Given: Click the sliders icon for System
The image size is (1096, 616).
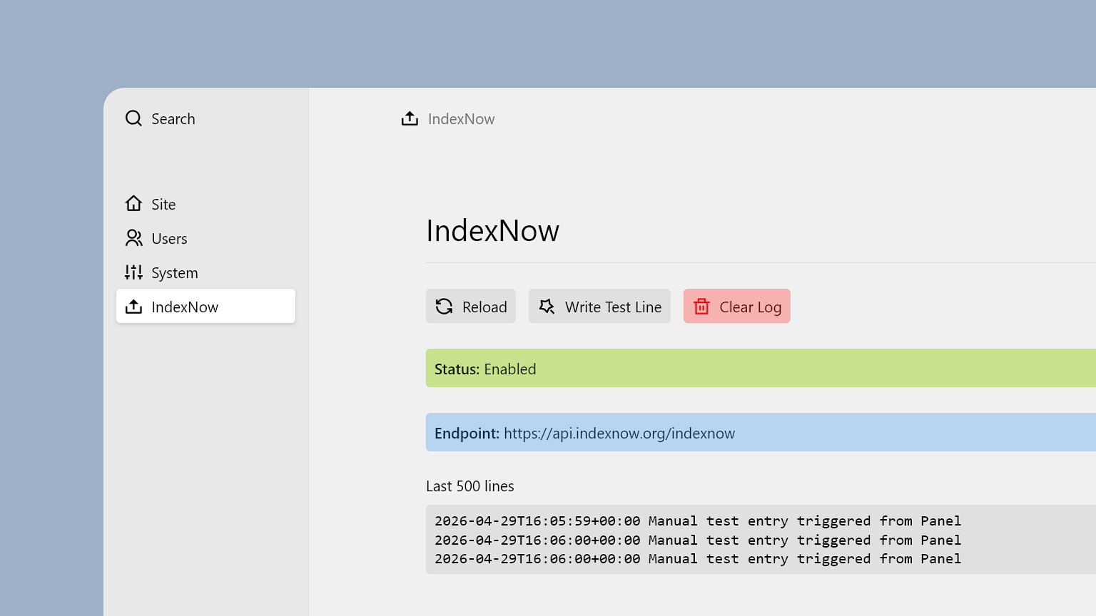Looking at the screenshot, I should [x=133, y=272].
